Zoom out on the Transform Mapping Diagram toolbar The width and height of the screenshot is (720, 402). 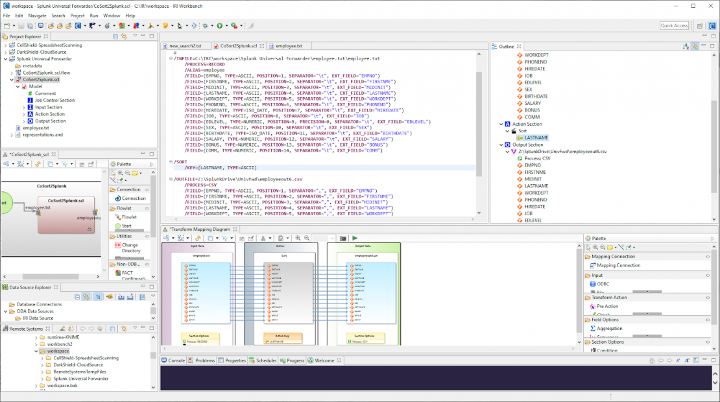pyautogui.click(x=307, y=238)
